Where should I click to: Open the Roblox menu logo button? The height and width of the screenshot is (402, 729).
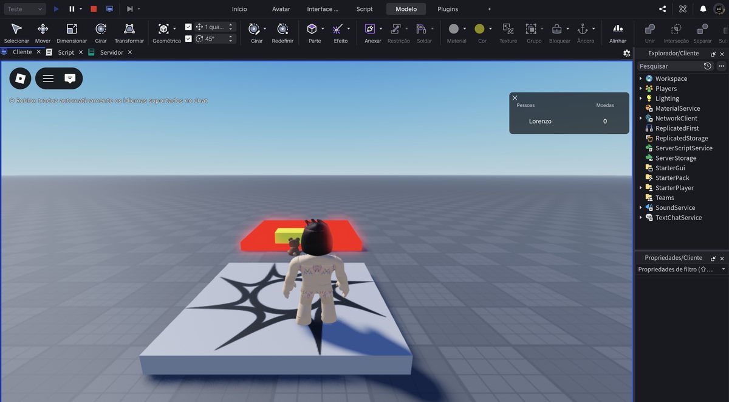[x=20, y=78]
